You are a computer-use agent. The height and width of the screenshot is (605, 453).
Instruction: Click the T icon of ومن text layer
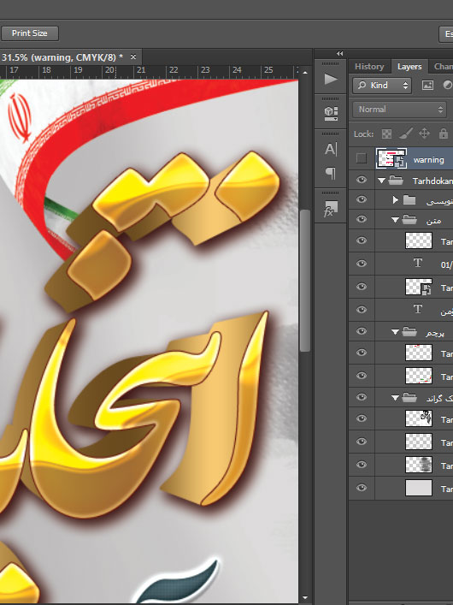click(418, 310)
